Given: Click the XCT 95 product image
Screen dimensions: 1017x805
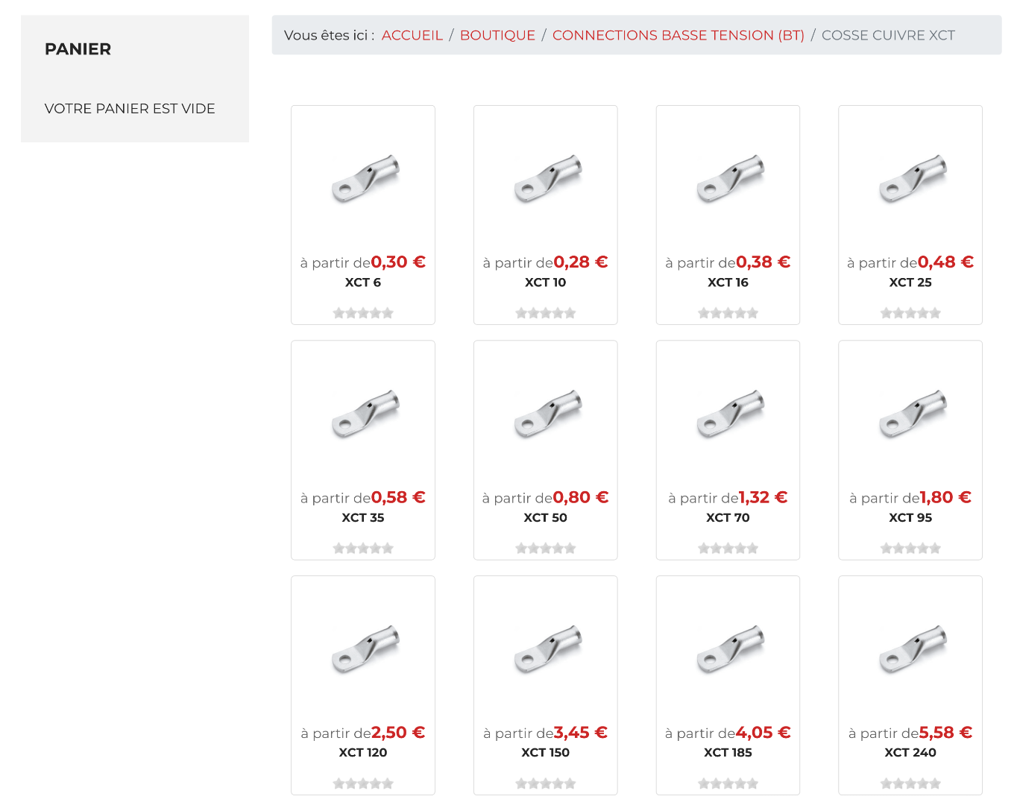Looking at the screenshot, I should coord(913,414).
